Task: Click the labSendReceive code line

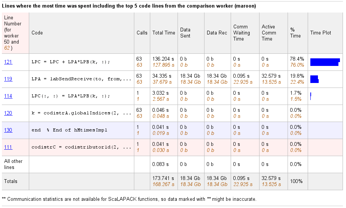Action: [x=81, y=79]
